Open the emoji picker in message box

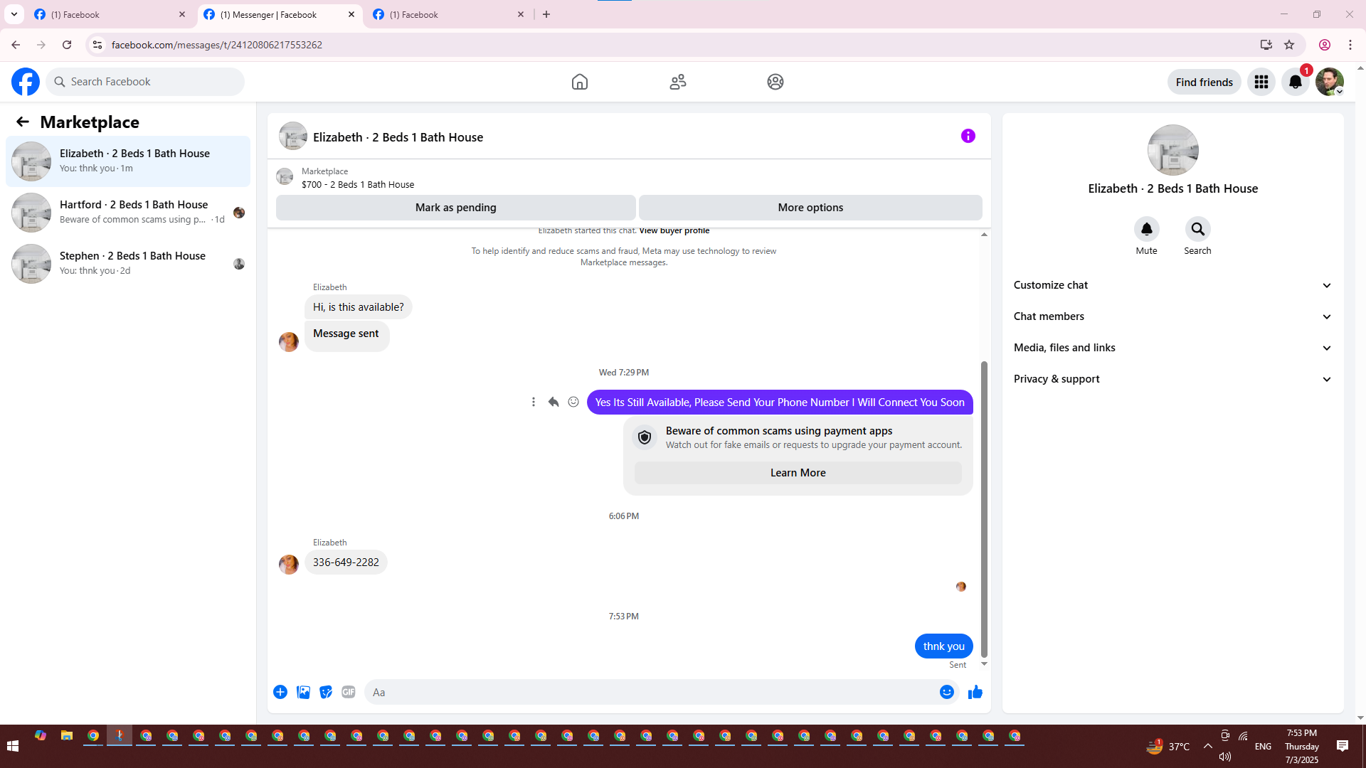pyautogui.click(x=946, y=692)
